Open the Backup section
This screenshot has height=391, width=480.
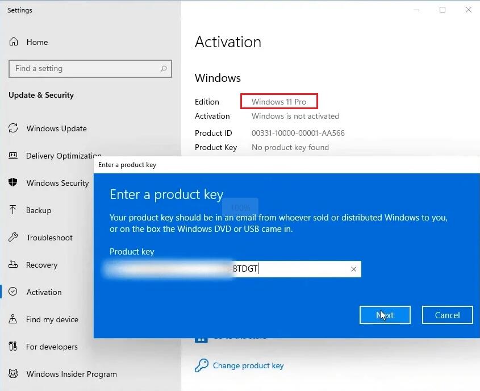pos(39,210)
